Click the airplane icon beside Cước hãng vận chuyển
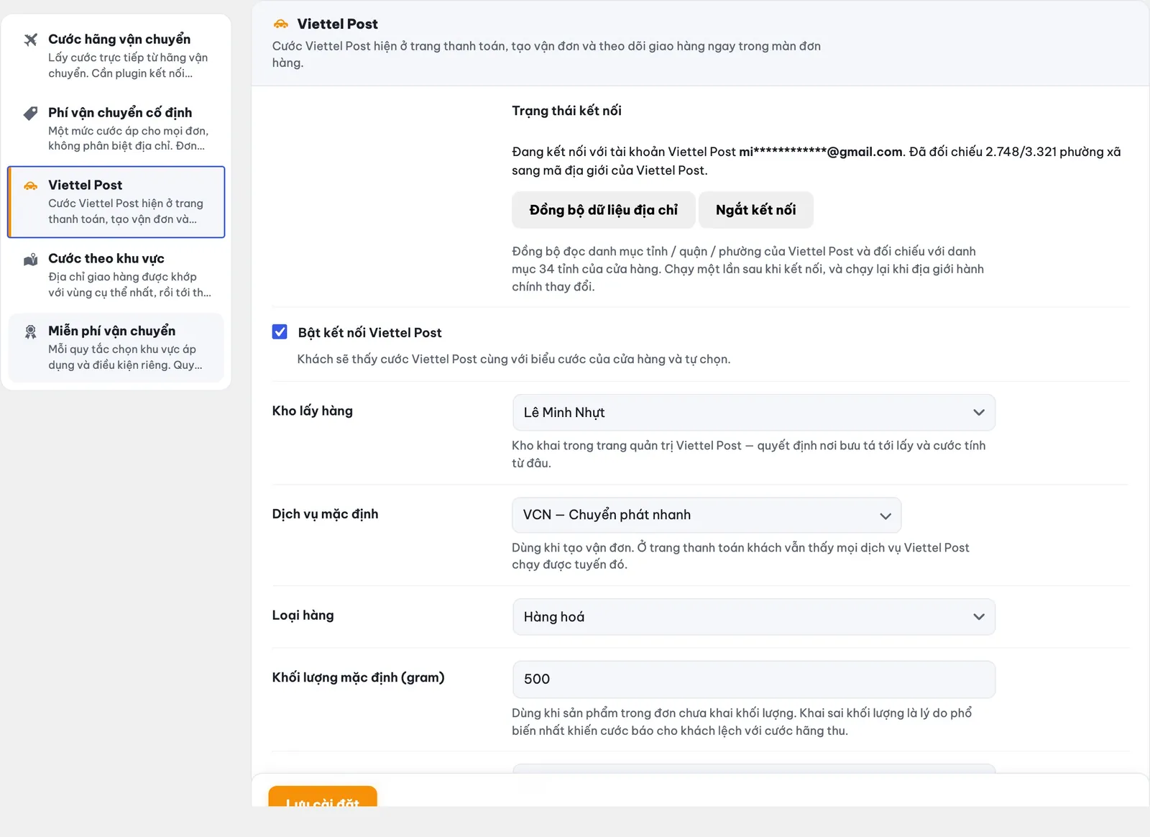1150x837 pixels. pyautogui.click(x=30, y=40)
